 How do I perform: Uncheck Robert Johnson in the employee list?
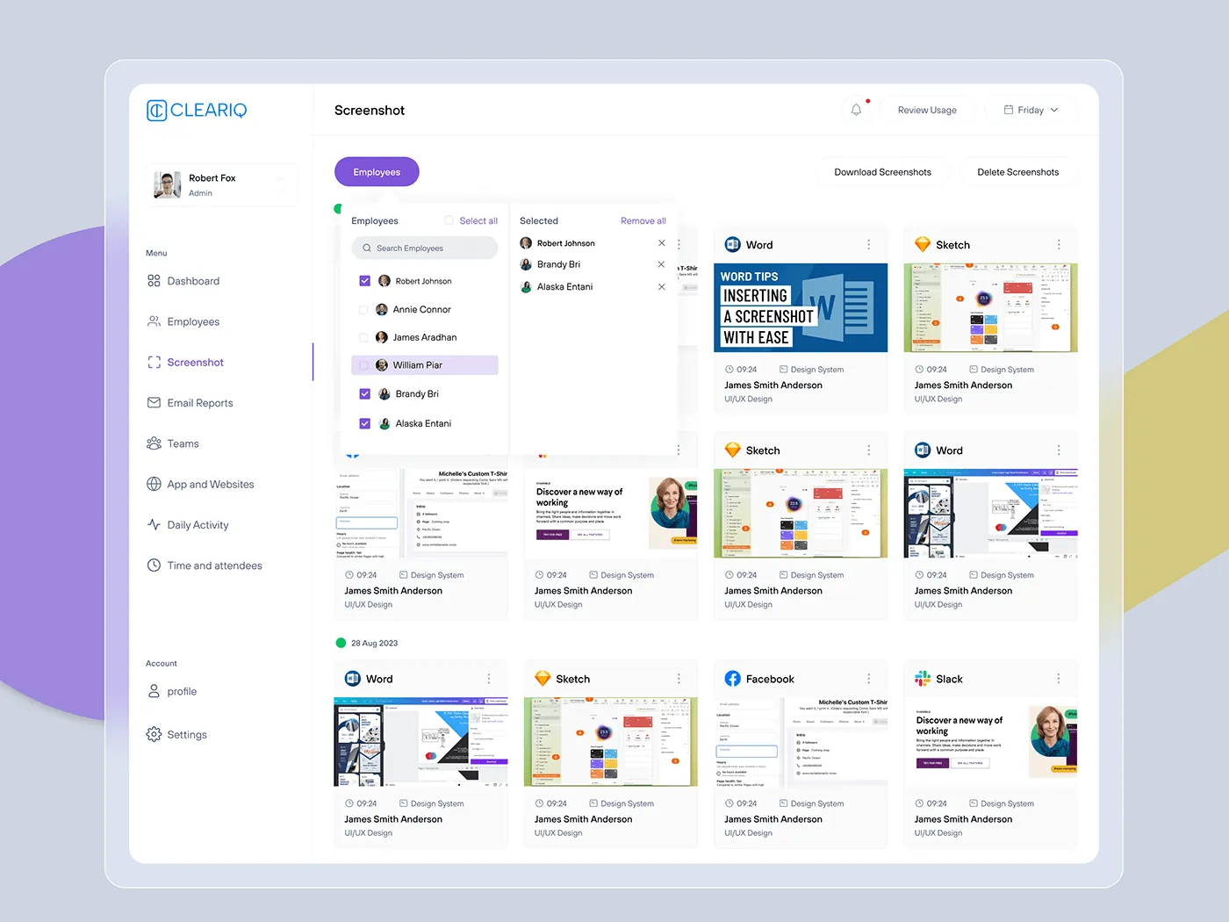(x=364, y=280)
